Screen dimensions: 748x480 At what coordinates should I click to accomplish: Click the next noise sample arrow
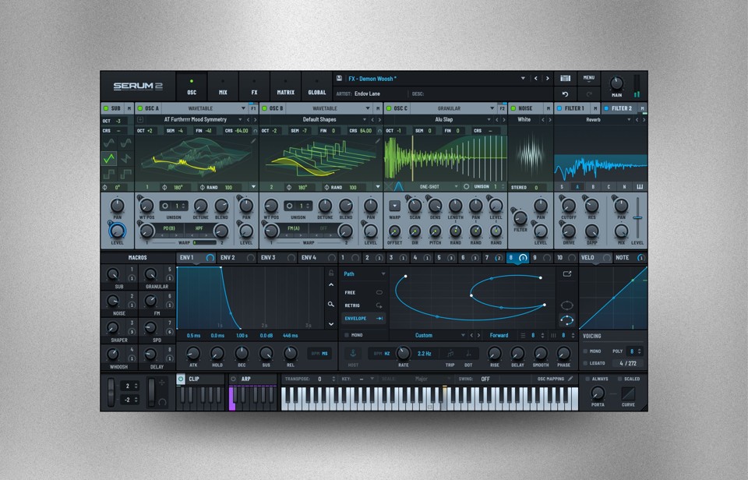point(549,120)
